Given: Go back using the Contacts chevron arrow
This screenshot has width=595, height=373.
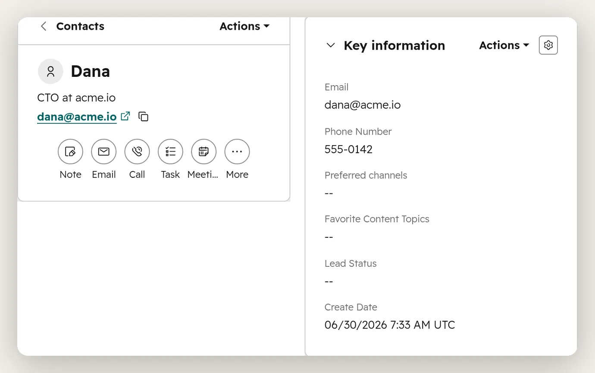Looking at the screenshot, I should pyautogui.click(x=44, y=26).
